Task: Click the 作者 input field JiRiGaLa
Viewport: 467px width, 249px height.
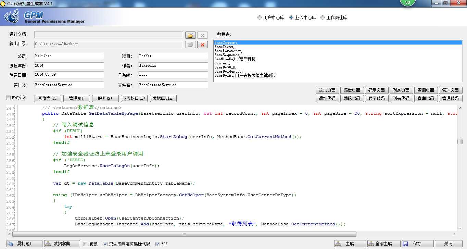Action: pyautogui.click(x=173, y=66)
